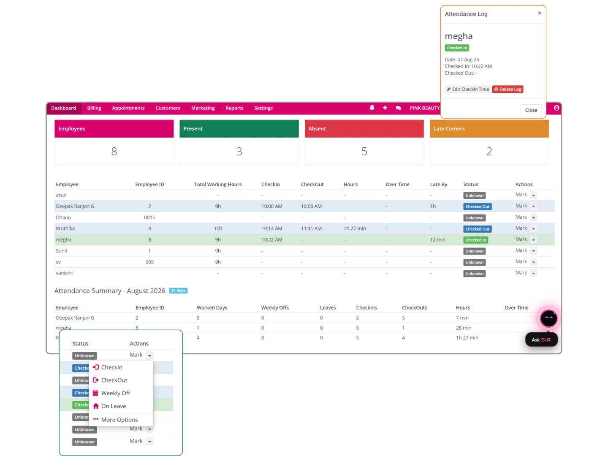Go to the Settings tab
This screenshot has height=456, width=608.
point(263,108)
